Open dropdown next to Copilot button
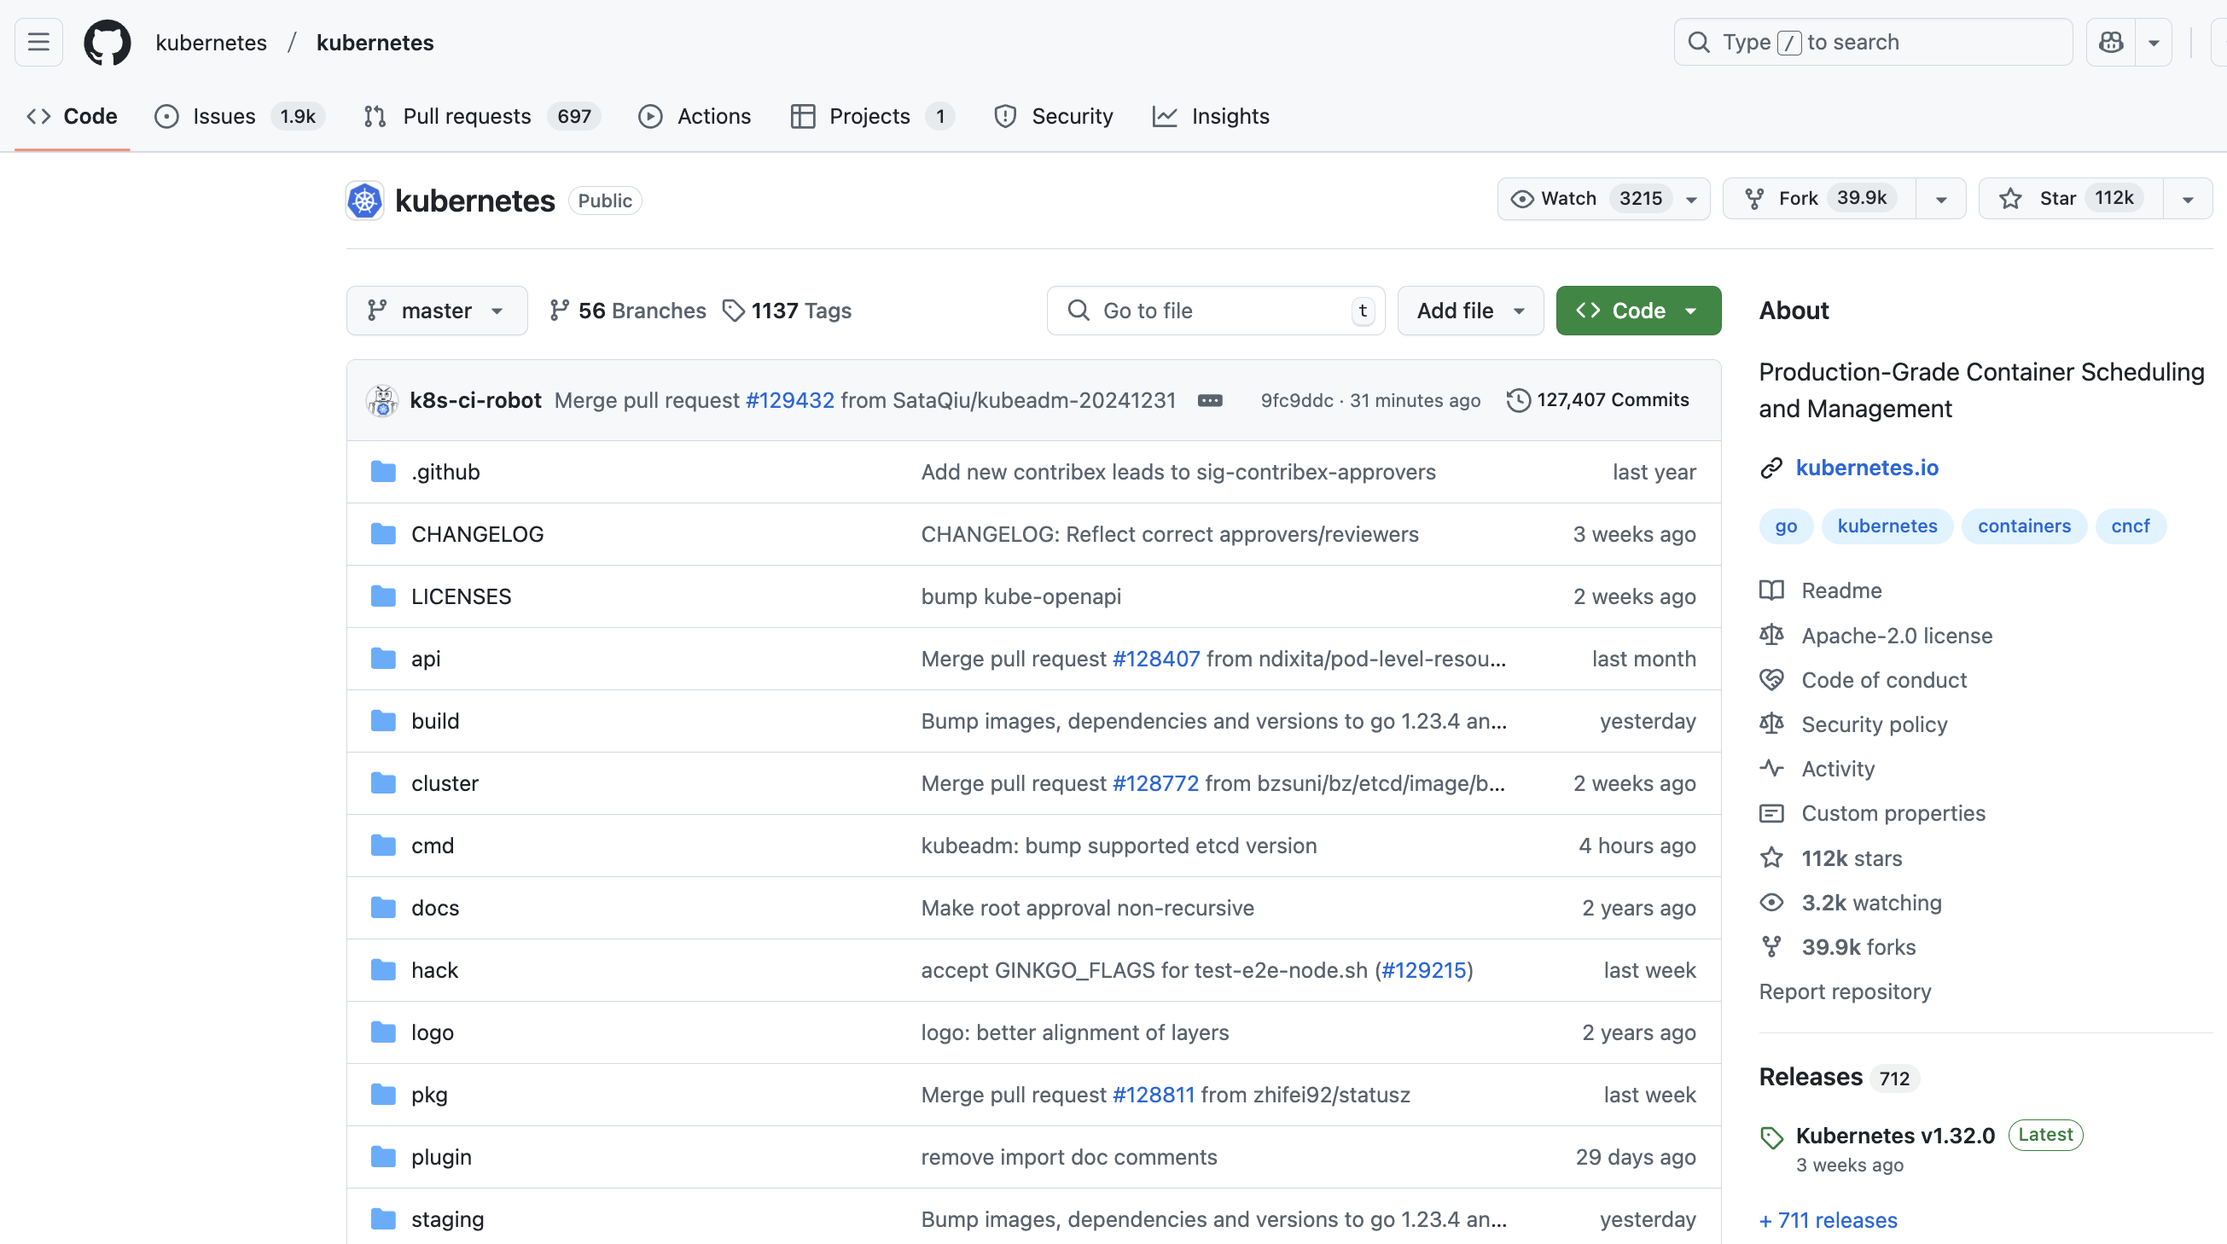The height and width of the screenshot is (1244, 2227). tap(2154, 42)
